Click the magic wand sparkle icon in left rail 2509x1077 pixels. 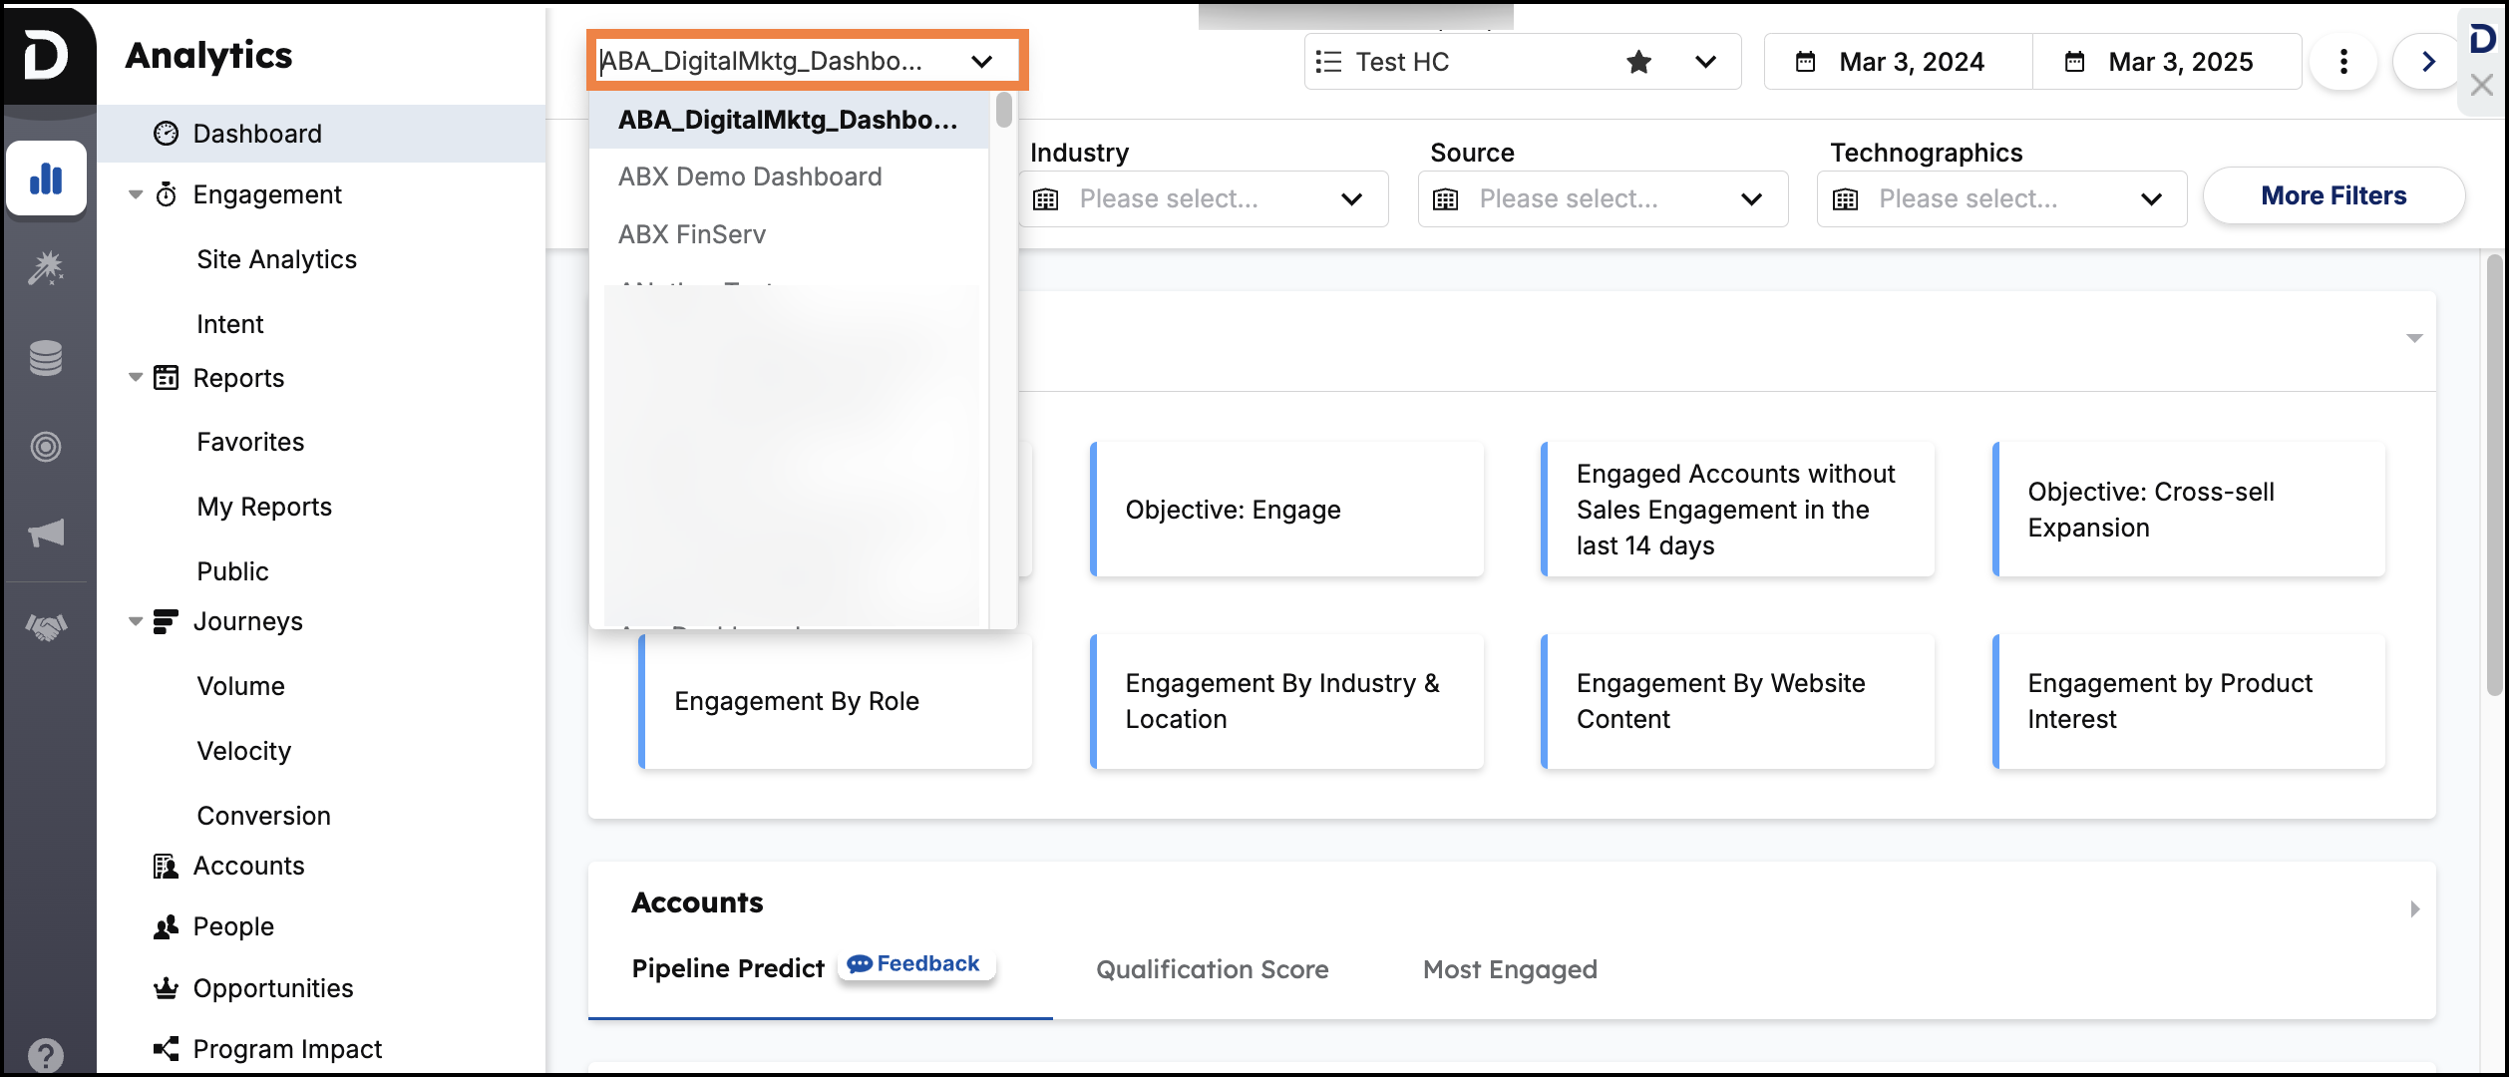coord(46,267)
